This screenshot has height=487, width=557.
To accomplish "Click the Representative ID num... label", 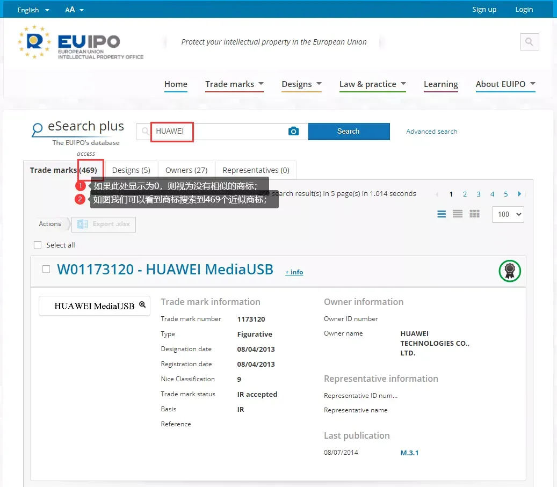I will click(x=360, y=396).
